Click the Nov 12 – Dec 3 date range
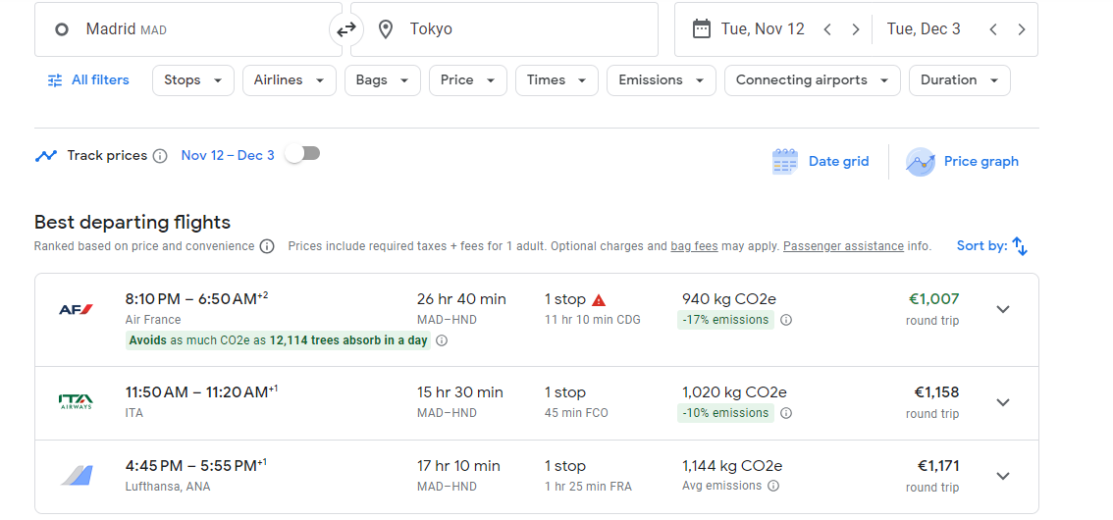 227,155
